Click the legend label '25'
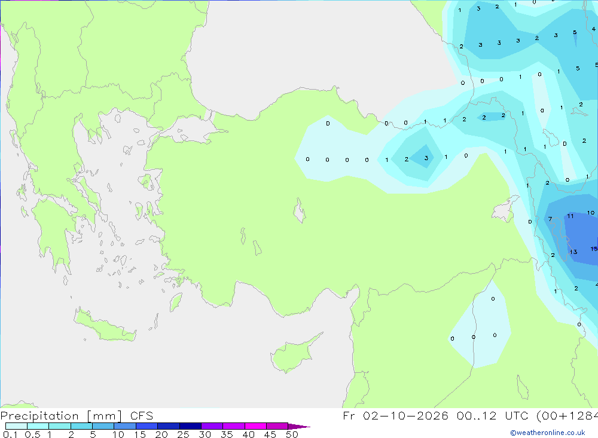Screen dimensions: 598x438 click(183, 434)
